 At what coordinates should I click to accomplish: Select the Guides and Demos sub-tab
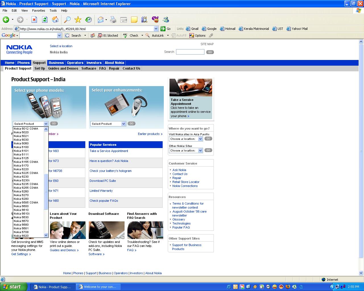[x=63, y=68]
